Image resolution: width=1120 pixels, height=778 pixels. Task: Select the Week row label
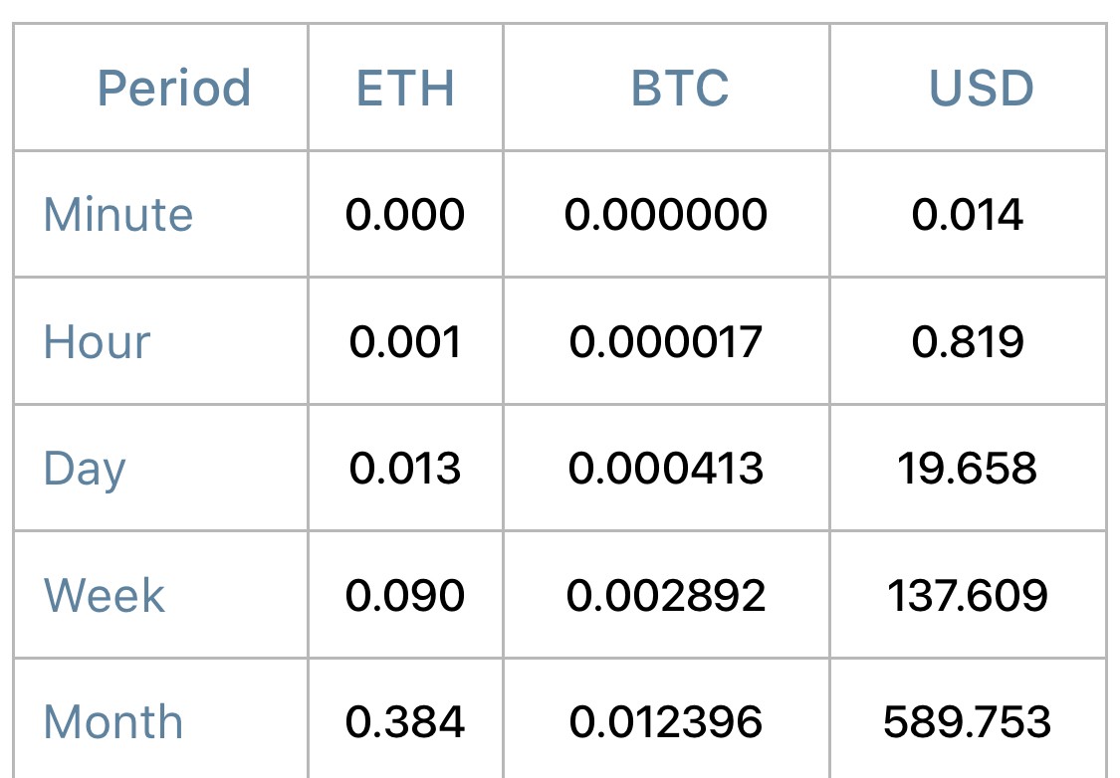click(105, 595)
